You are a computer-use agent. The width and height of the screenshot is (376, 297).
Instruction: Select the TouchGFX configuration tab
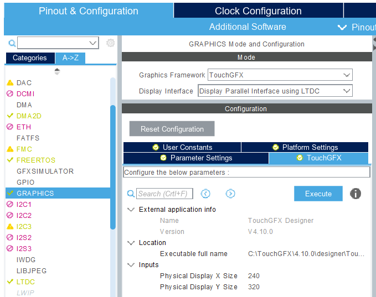tap(319, 158)
